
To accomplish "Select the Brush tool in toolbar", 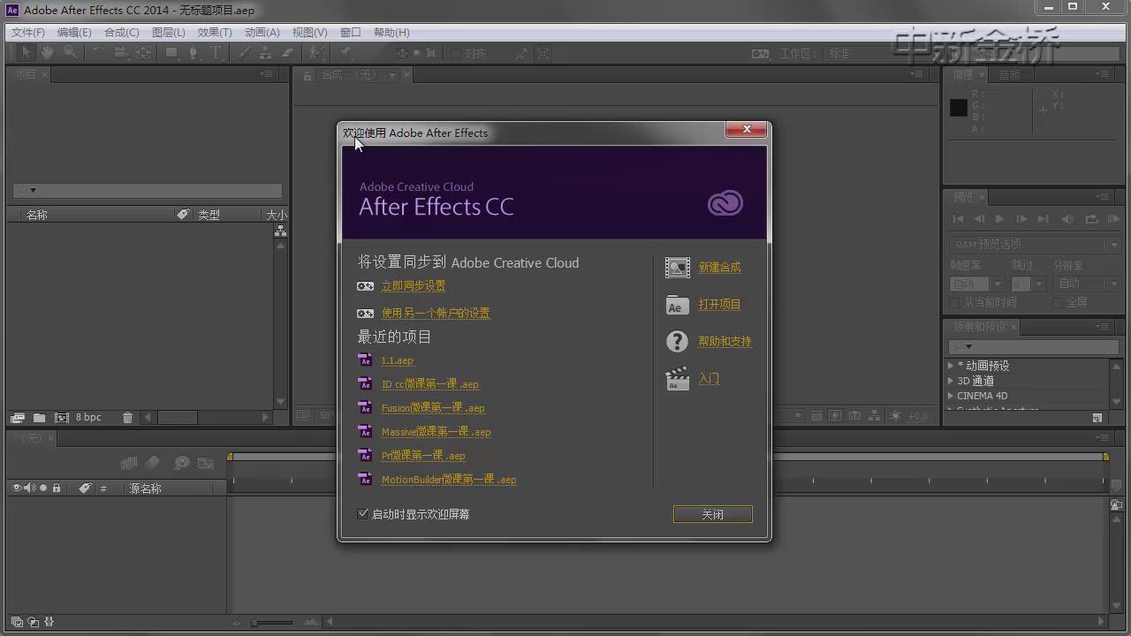I will pos(244,53).
